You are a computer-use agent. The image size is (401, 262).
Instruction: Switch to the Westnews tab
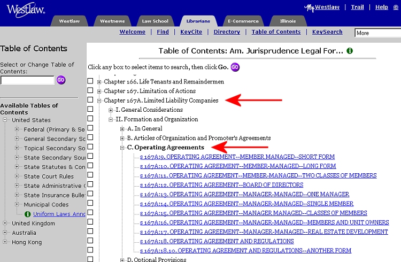point(112,21)
